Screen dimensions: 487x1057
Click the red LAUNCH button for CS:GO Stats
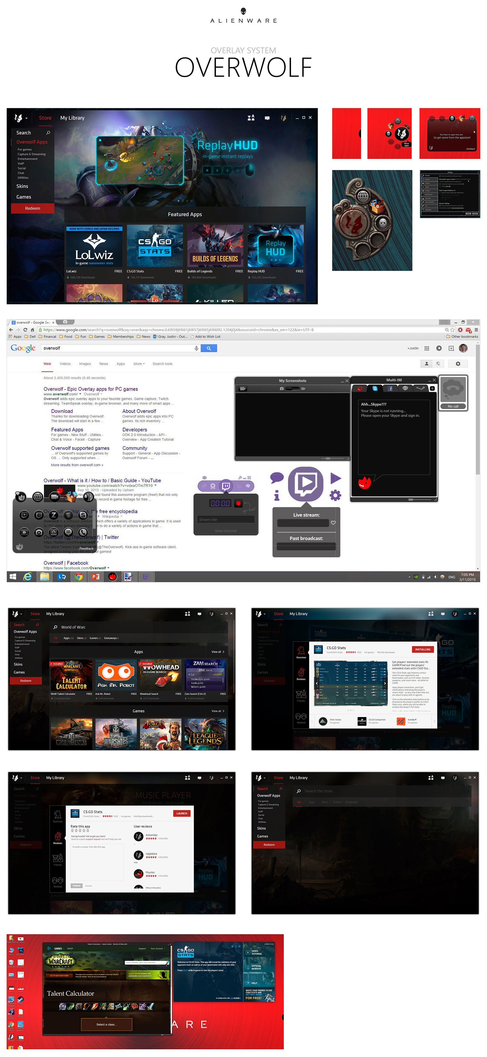tap(181, 813)
